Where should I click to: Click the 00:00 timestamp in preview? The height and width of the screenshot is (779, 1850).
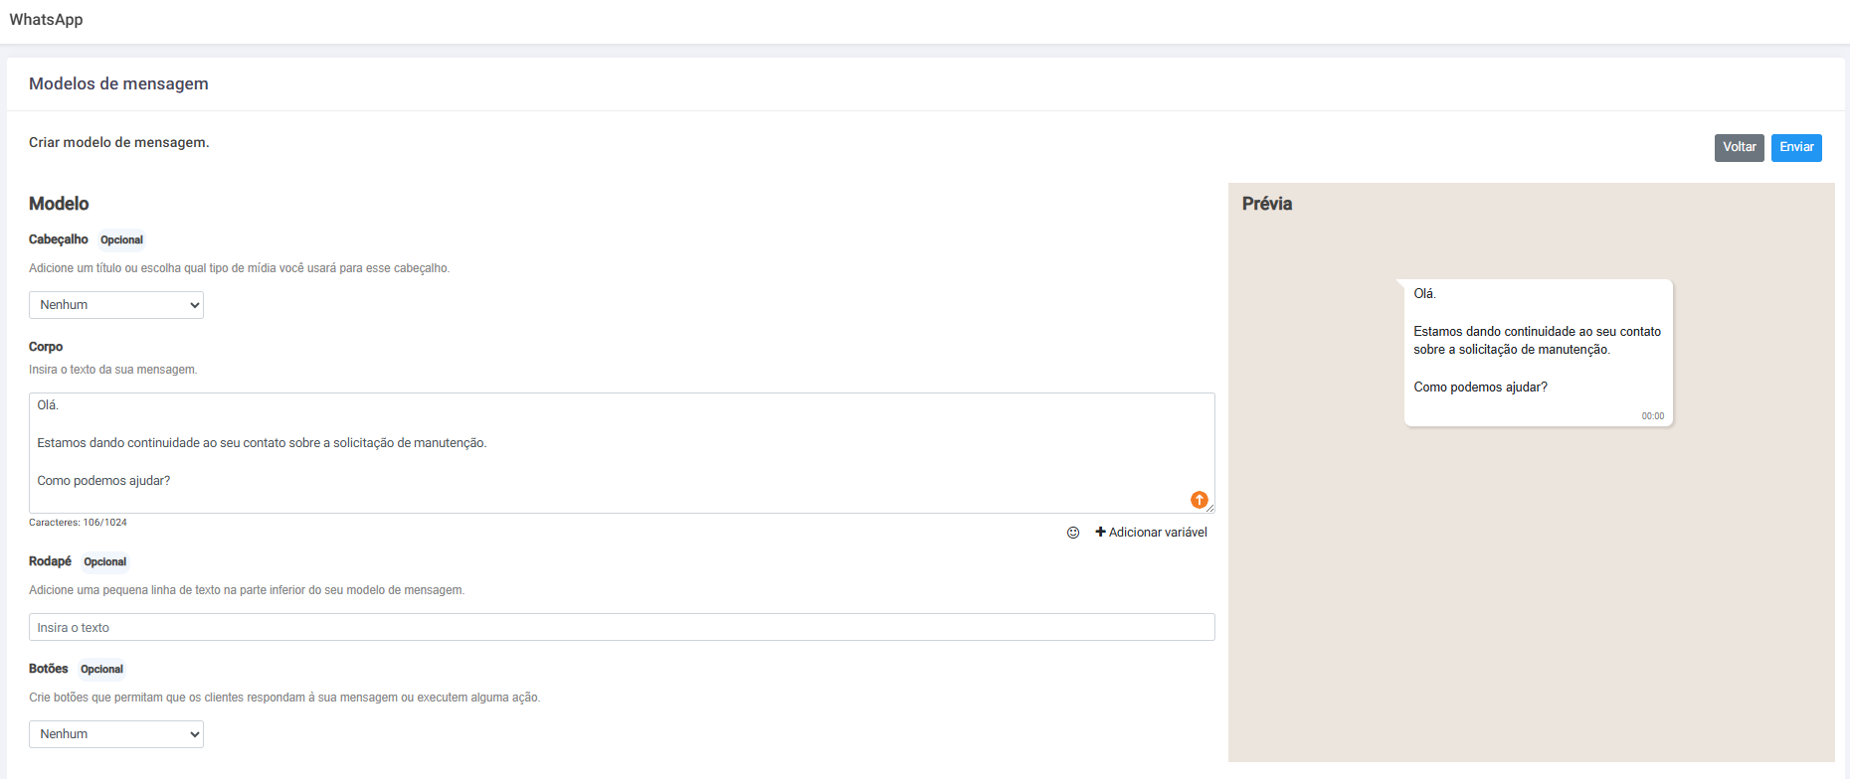[x=1652, y=416]
